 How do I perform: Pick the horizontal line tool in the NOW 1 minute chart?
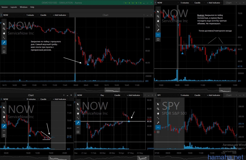pos(4,47)
